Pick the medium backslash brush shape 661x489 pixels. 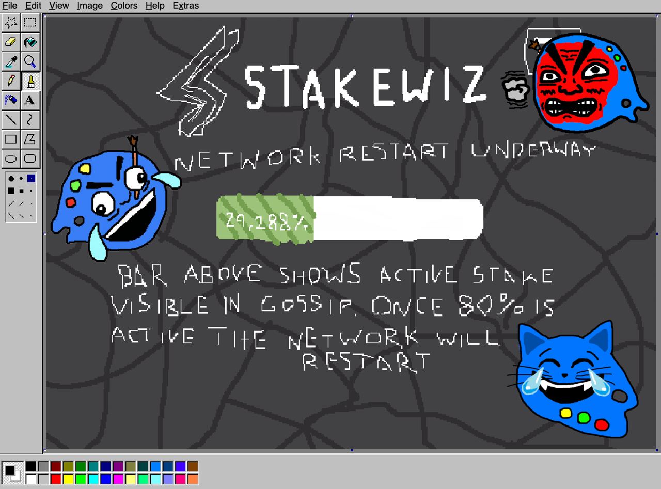tap(22, 216)
